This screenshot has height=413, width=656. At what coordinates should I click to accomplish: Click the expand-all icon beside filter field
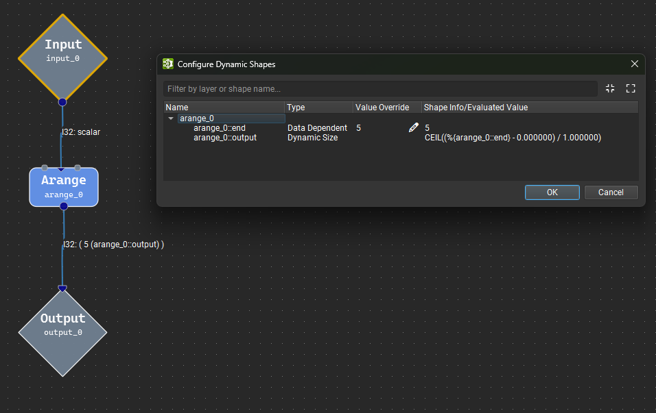pyautogui.click(x=631, y=88)
